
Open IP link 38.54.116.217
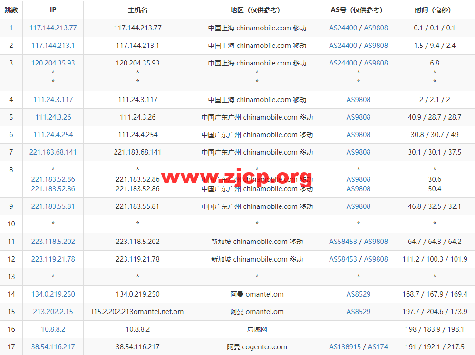(53, 346)
